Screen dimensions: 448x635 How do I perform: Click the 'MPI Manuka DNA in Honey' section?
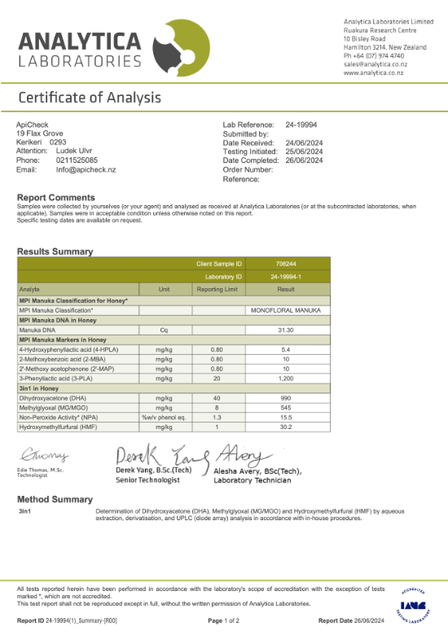click(x=173, y=320)
